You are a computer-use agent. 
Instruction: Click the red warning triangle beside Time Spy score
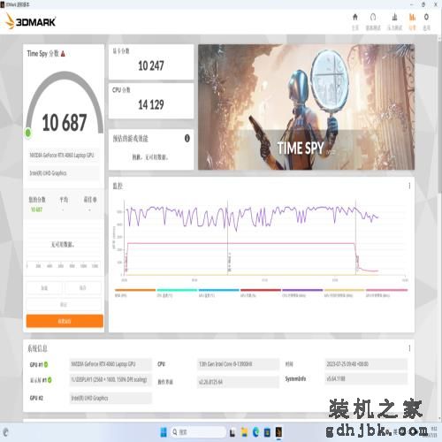click(x=63, y=54)
